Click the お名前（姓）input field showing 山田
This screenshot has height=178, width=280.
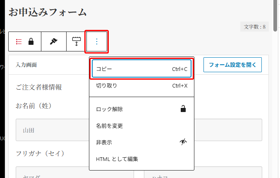click(x=53, y=130)
